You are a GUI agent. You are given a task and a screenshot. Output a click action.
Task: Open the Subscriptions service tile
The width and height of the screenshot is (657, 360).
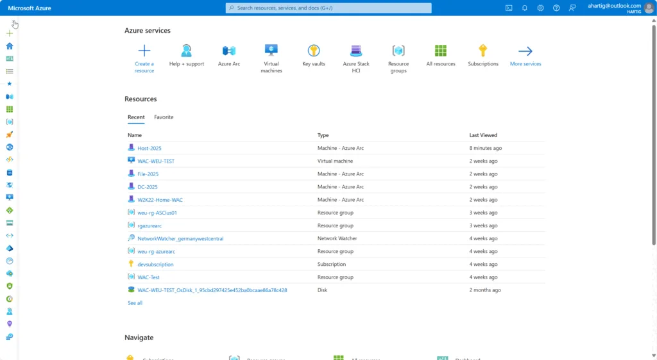point(482,56)
